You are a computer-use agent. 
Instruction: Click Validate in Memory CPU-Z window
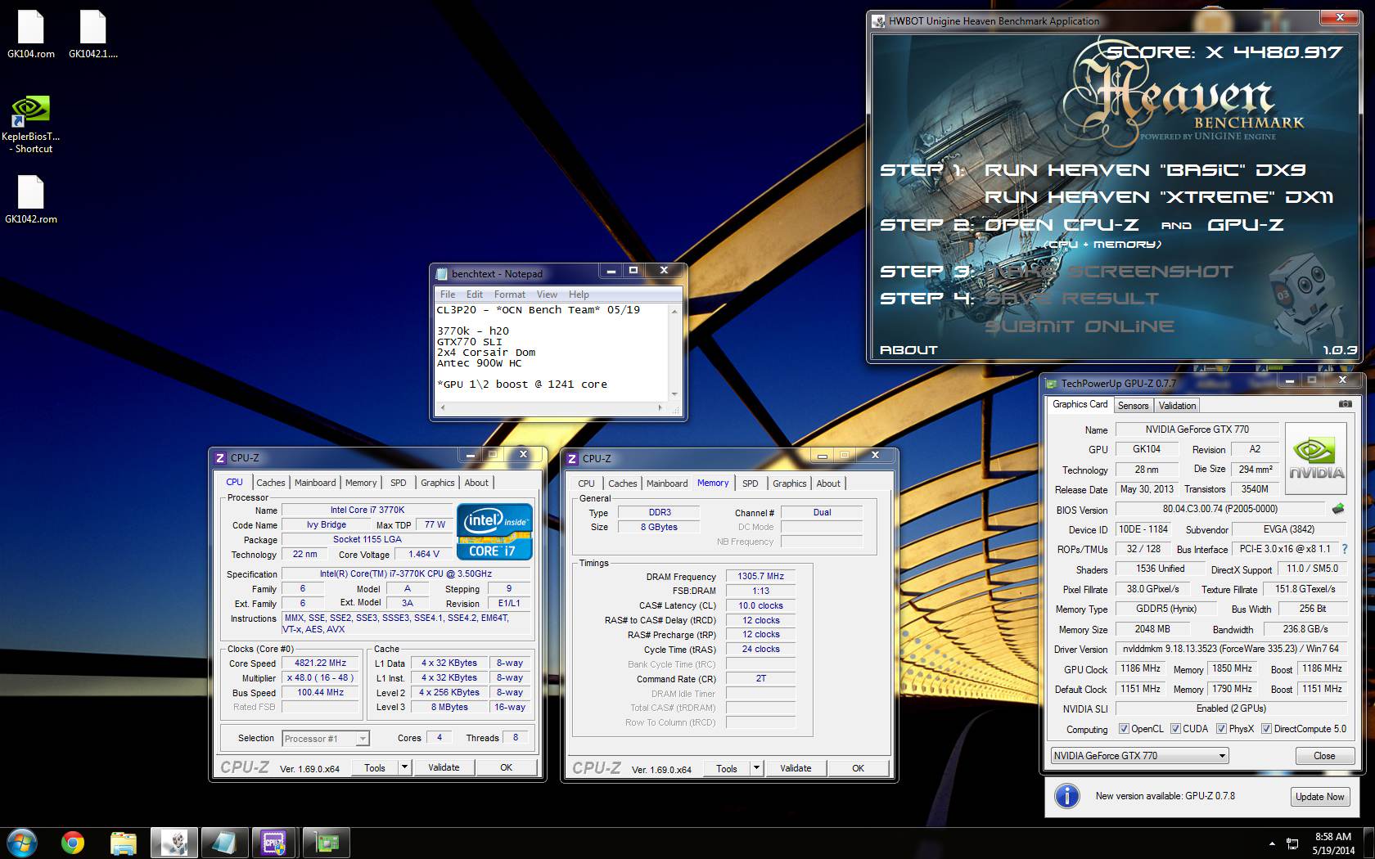796,768
